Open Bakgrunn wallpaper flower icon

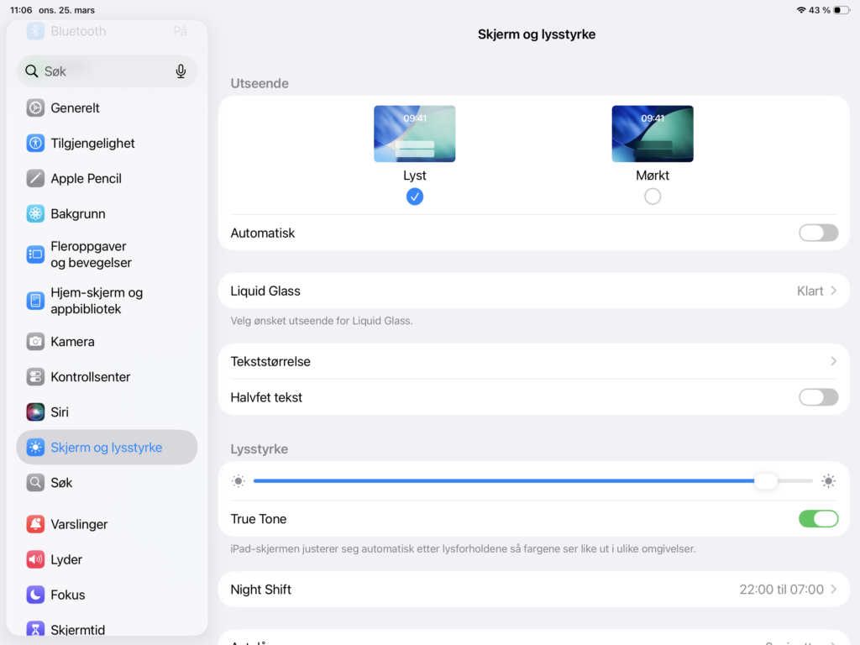tap(35, 213)
